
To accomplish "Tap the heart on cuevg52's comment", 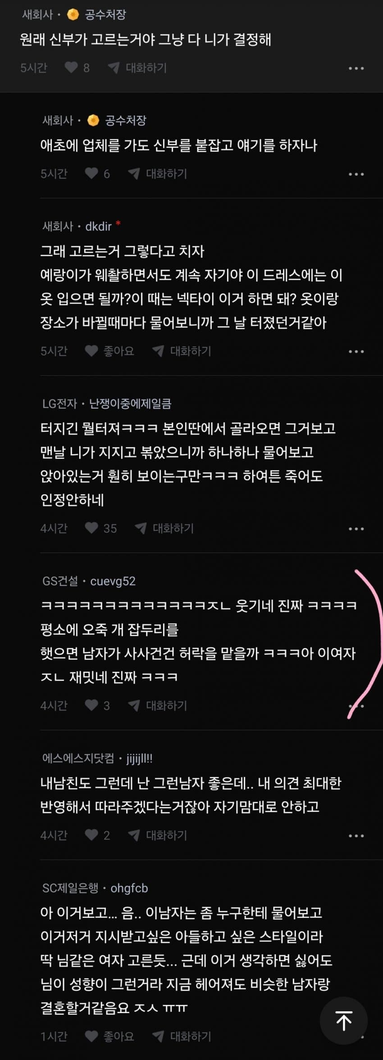I will 91,705.
